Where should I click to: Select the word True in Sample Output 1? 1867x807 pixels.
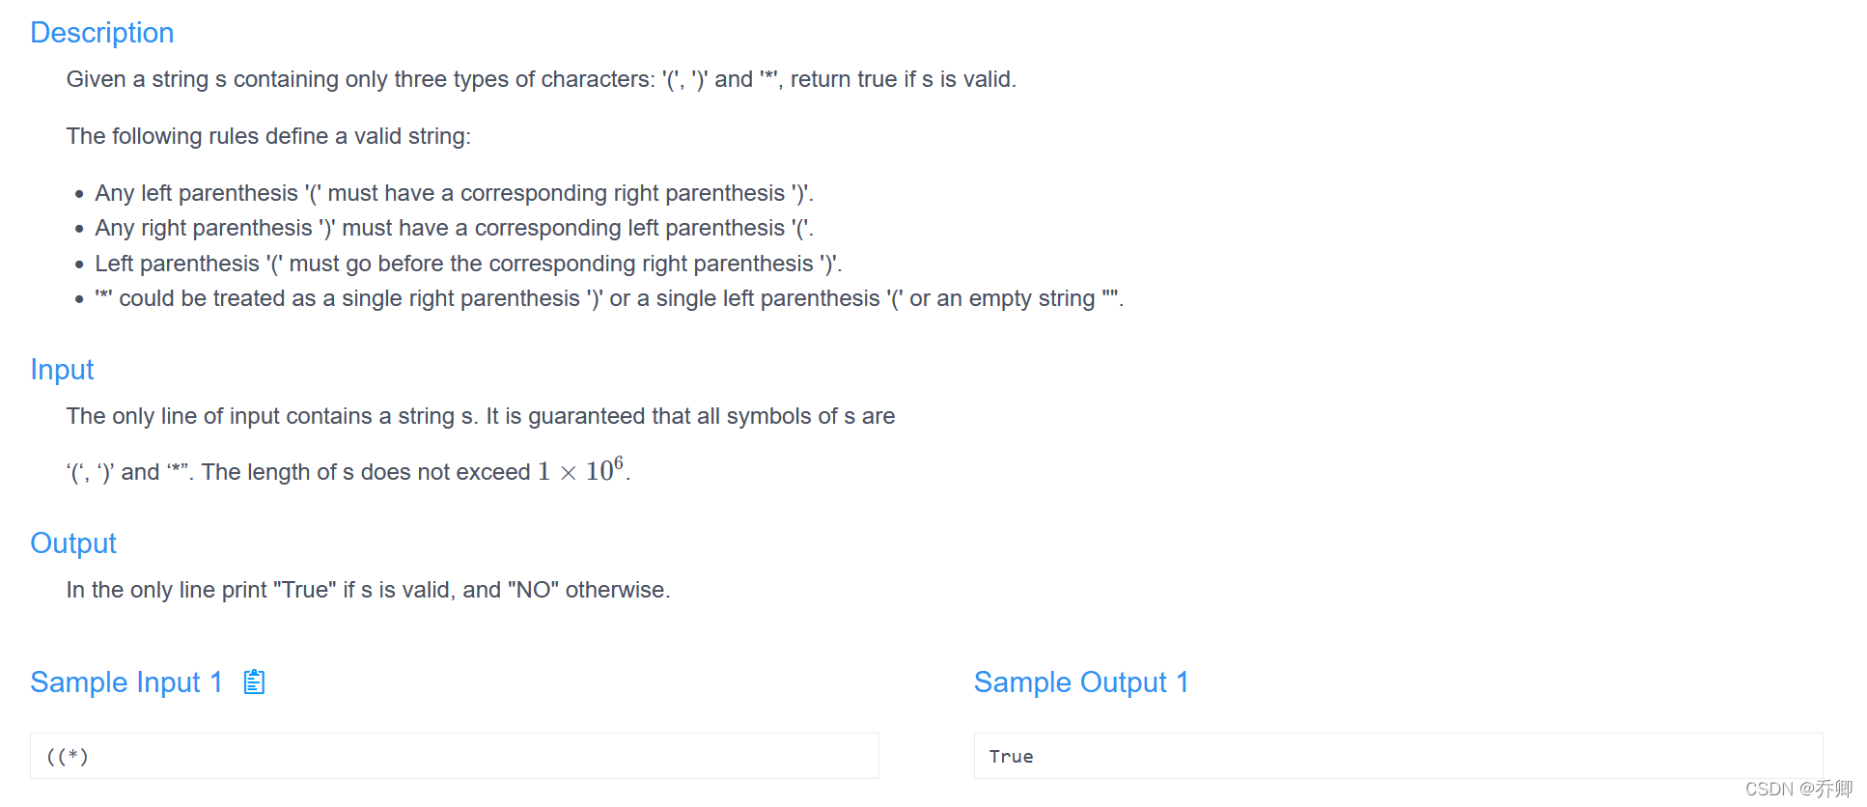(x=1011, y=757)
